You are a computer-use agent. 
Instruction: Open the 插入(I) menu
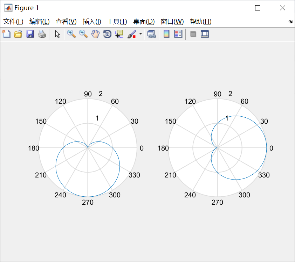click(x=92, y=22)
